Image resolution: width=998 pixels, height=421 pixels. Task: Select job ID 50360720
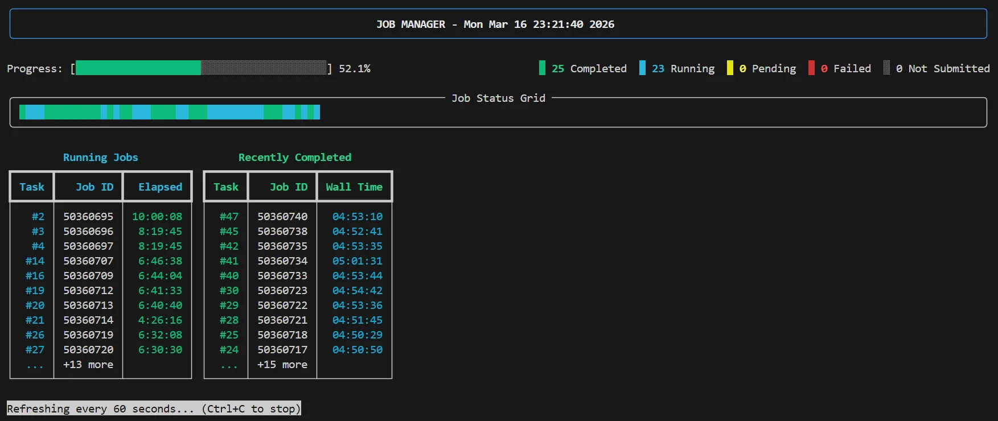[x=88, y=350]
